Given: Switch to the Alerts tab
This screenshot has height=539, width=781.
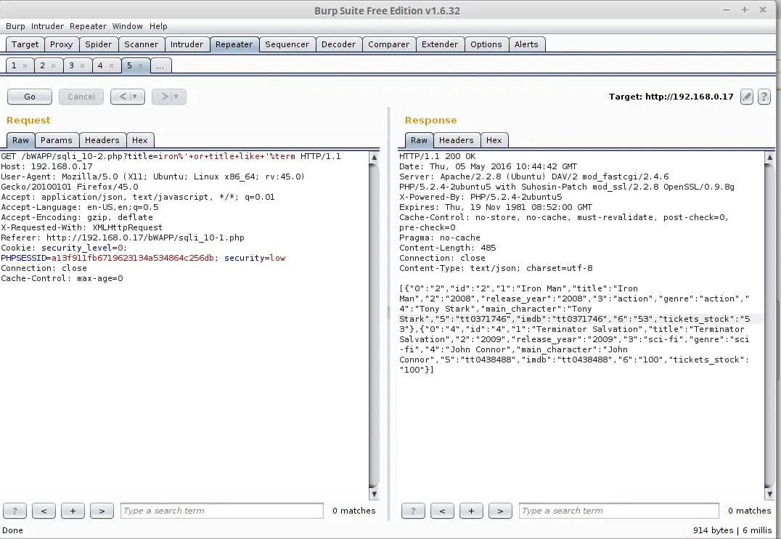Looking at the screenshot, I should tap(526, 44).
